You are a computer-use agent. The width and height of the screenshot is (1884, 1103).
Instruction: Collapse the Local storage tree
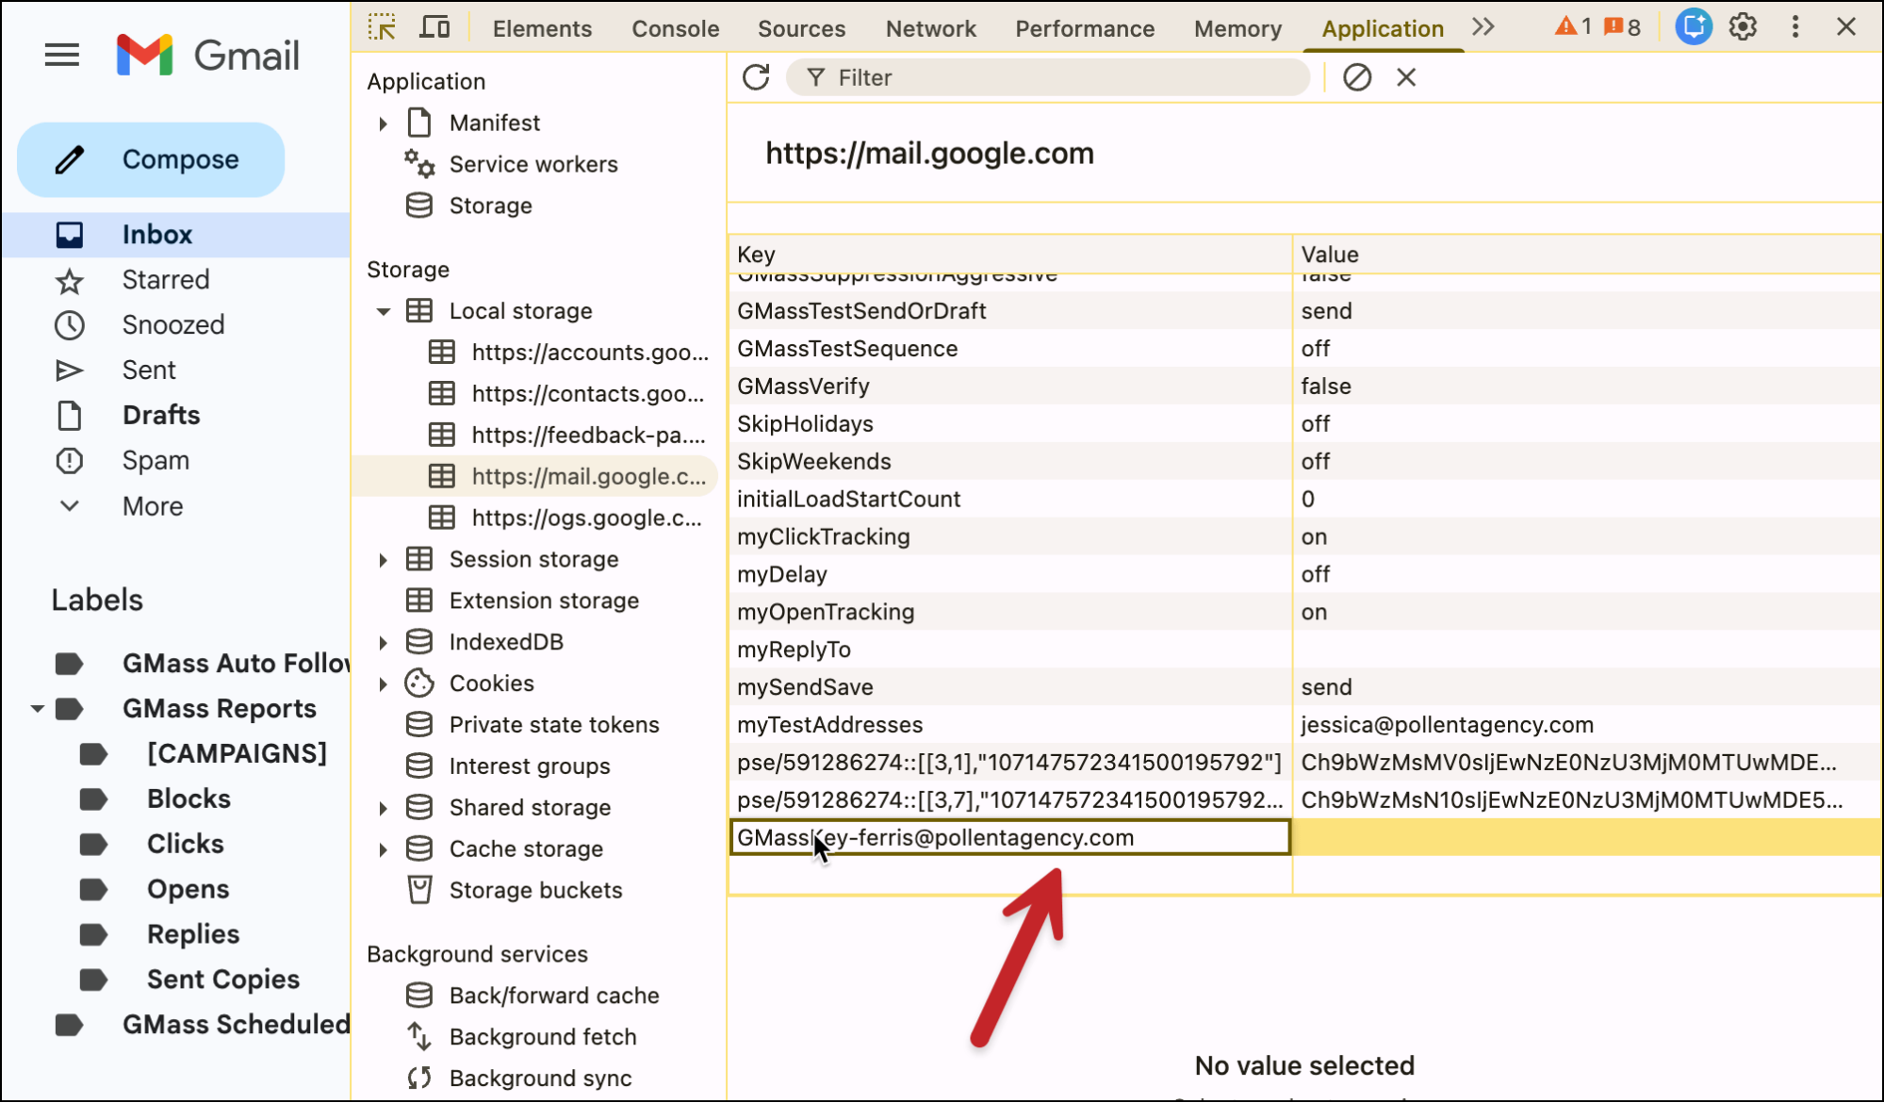point(384,311)
